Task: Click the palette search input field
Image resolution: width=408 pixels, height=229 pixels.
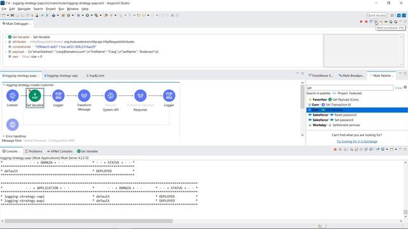Action: point(350,88)
